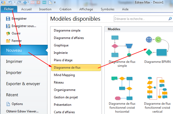Export to PDF from quick toolbar
The image size is (173, 114).
(33, 2)
